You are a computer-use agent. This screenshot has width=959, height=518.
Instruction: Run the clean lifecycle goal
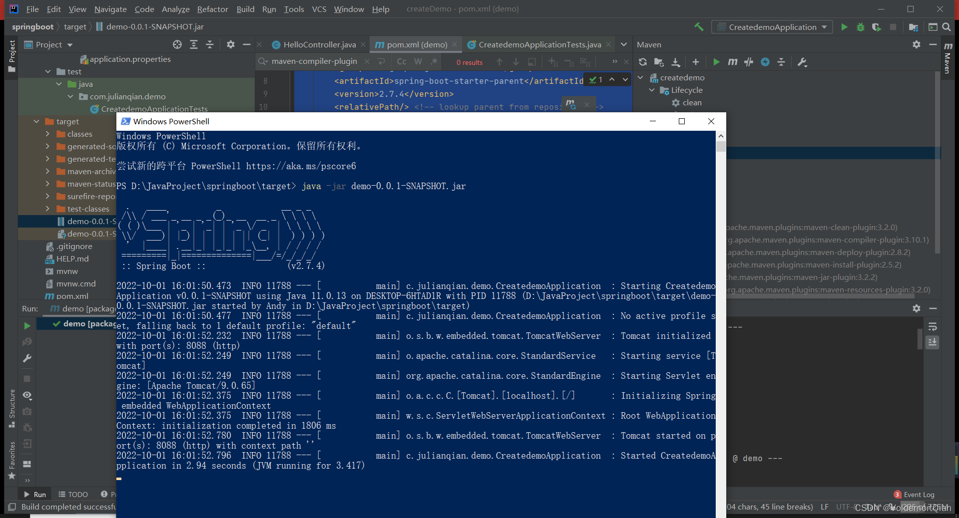coord(692,102)
